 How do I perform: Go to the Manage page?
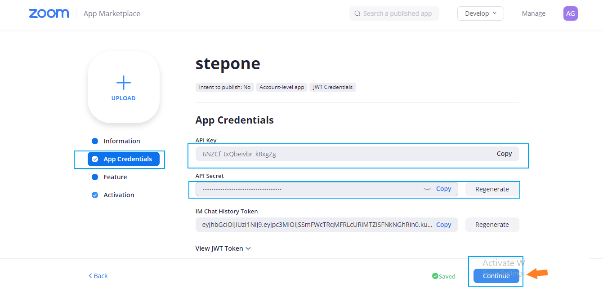[x=534, y=13]
